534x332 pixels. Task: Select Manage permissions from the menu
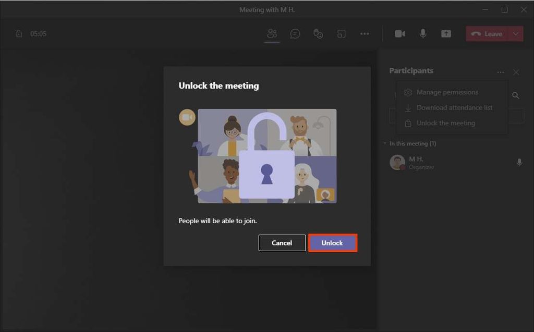tap(448, 92)
